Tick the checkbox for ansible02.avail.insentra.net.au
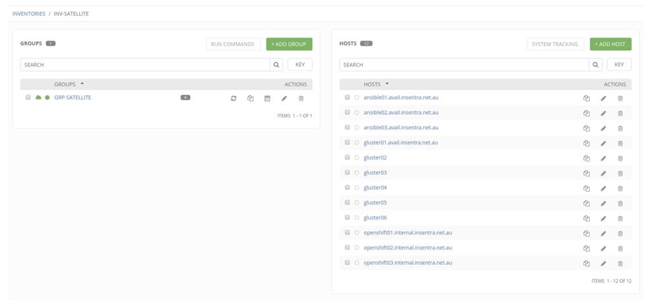652x305 pixels. tap(347, 112)
